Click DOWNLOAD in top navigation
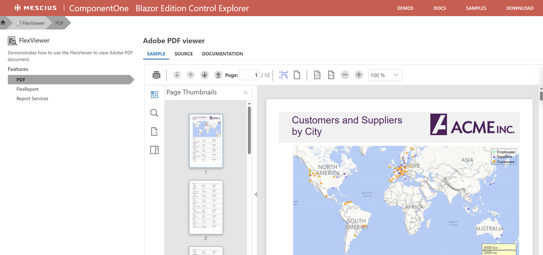This screenshot has height=255, width=543. point(520,8)
